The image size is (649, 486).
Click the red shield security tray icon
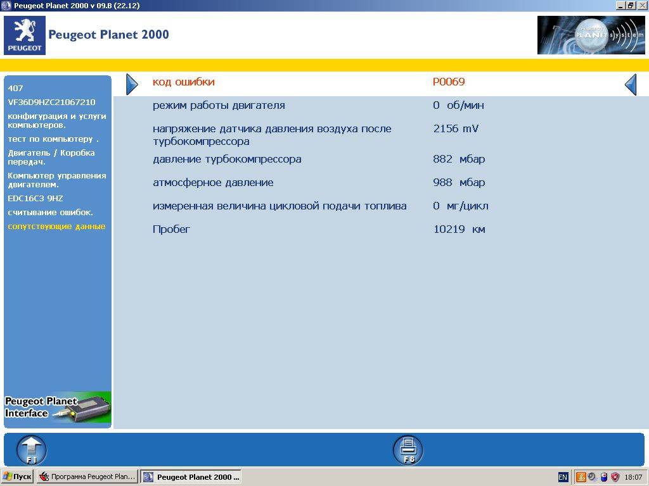pyautogui.click(x=615, y=477)
